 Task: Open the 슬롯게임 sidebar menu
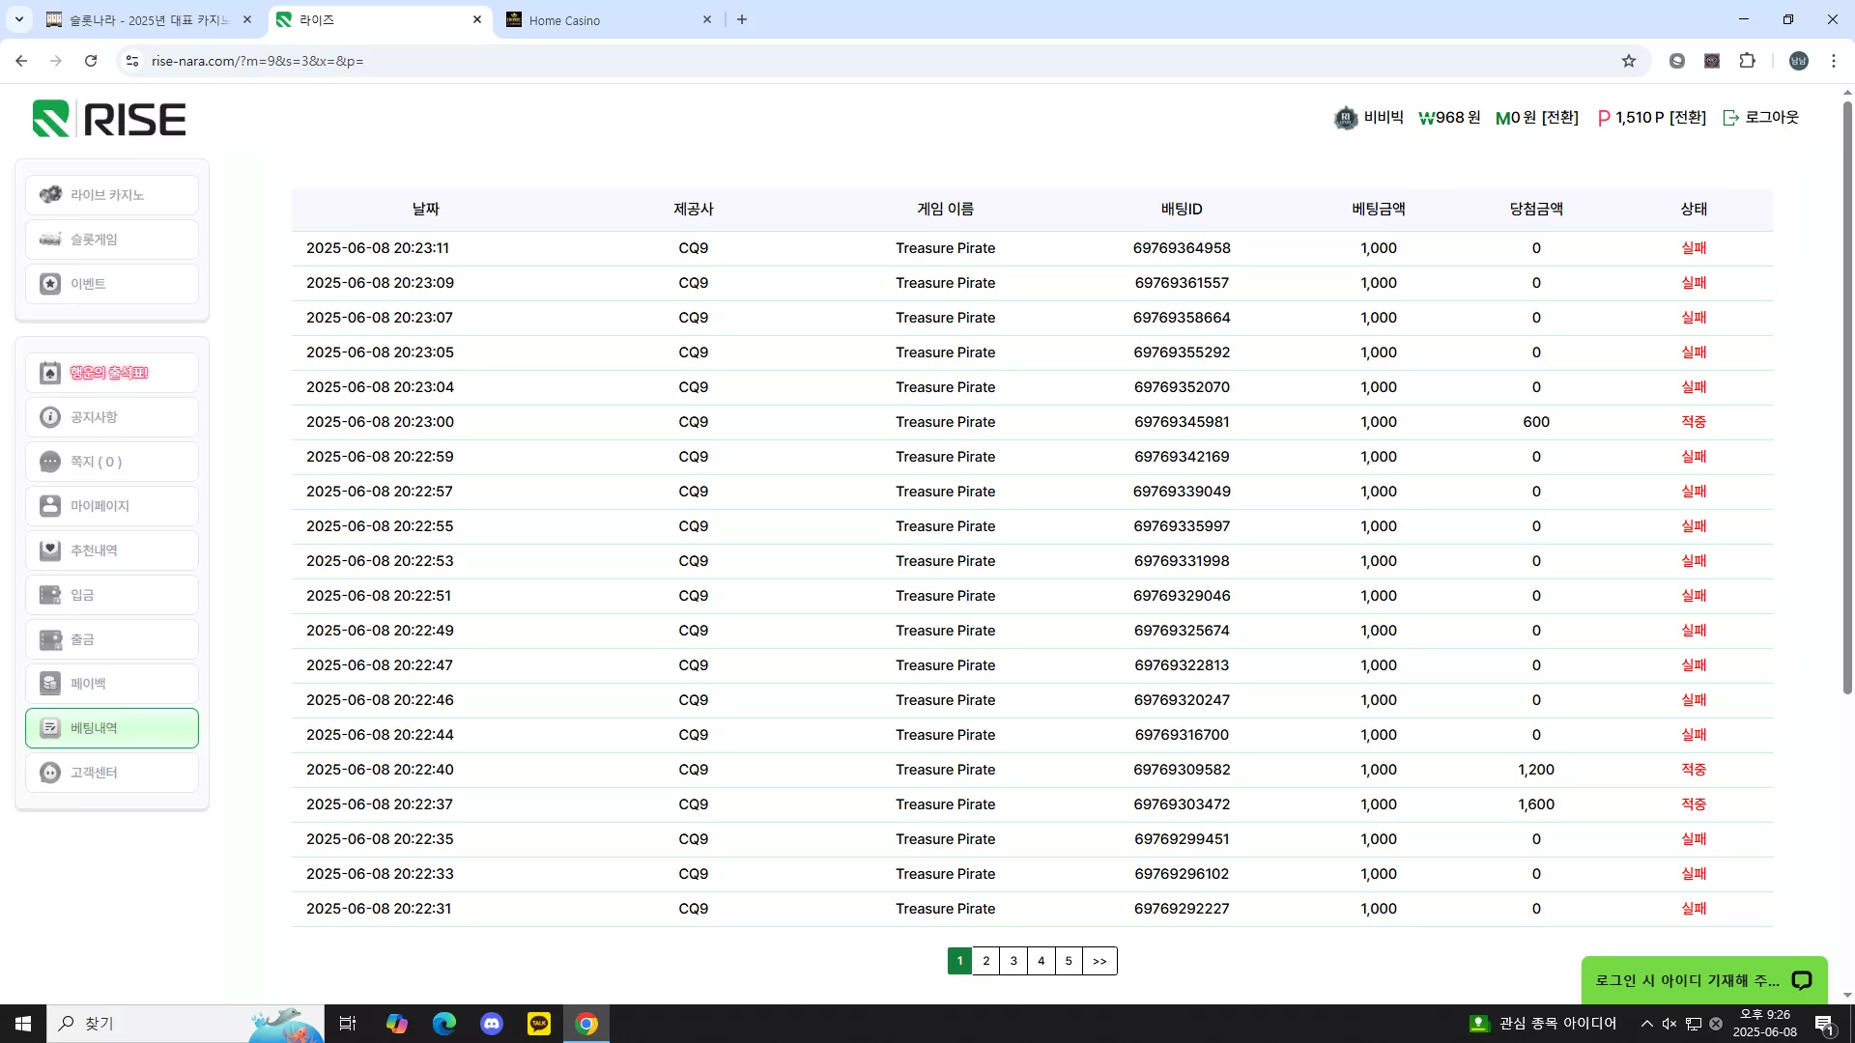pyautogui.click(x=112, y=240)
